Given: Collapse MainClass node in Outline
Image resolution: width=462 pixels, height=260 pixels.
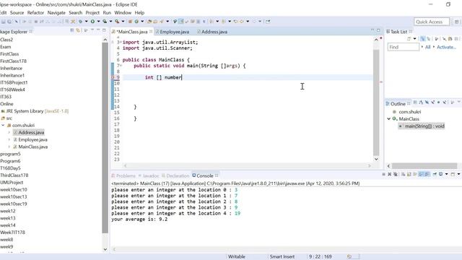Looking at the screenshot, I should coord(389,118).
